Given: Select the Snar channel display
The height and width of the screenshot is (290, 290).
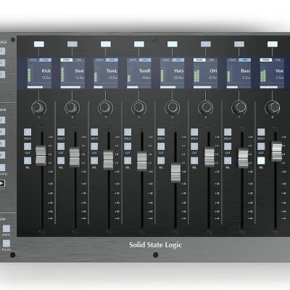Looking at the screenshot, I should pyautogui.click(x=72, y=73).
